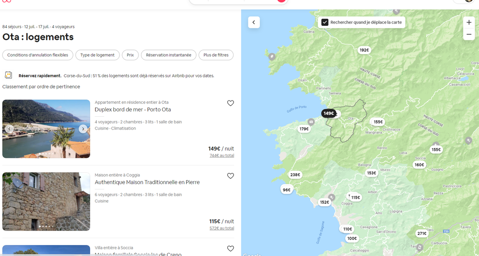
Task: Open Duplex bord de mer - Porto Ota listing
Action: pyautogui.click(x=133, y=110)
